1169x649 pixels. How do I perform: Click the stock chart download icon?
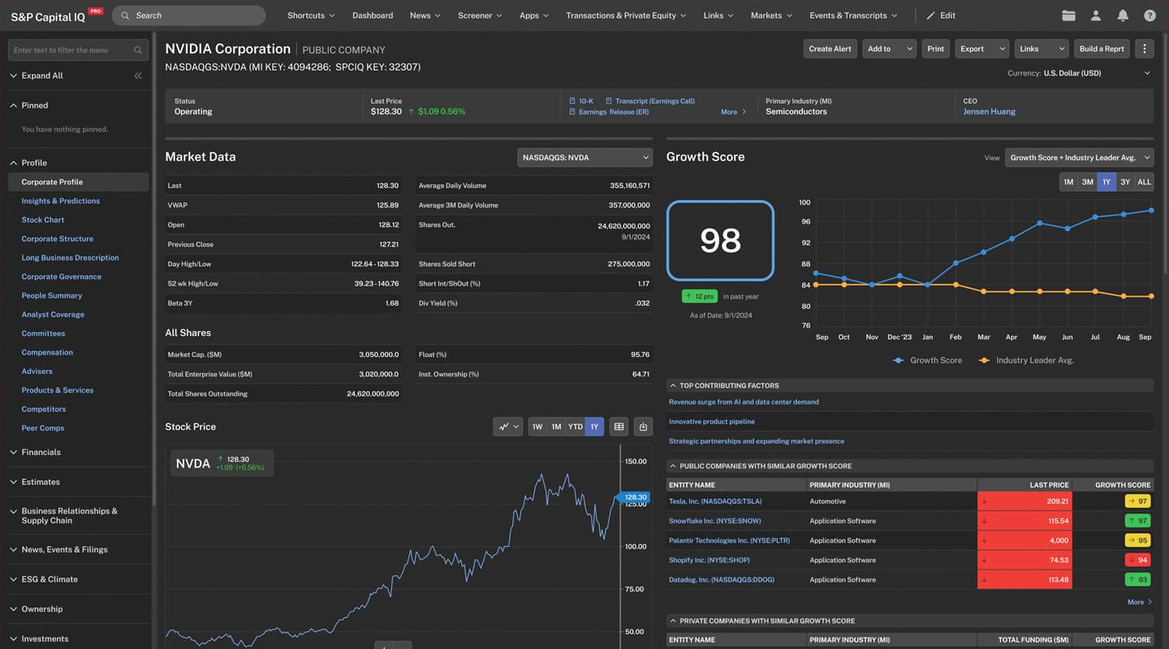pyautogui.click(x=643, y=427)
